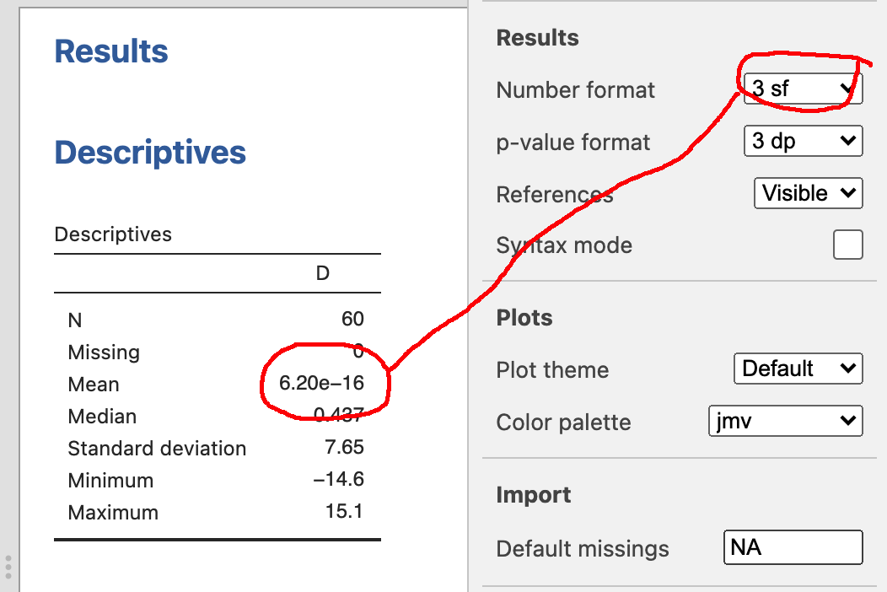887x592 pixels.
Task: Click the Plots section heading in settings
Action: point(524,318)
